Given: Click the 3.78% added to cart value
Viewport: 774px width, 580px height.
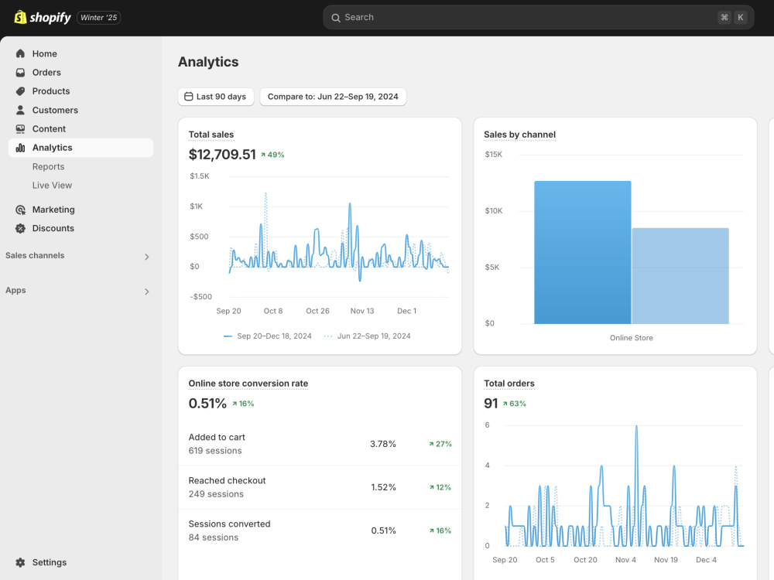Looking at the screenshot, I should (x=383, y=444).
